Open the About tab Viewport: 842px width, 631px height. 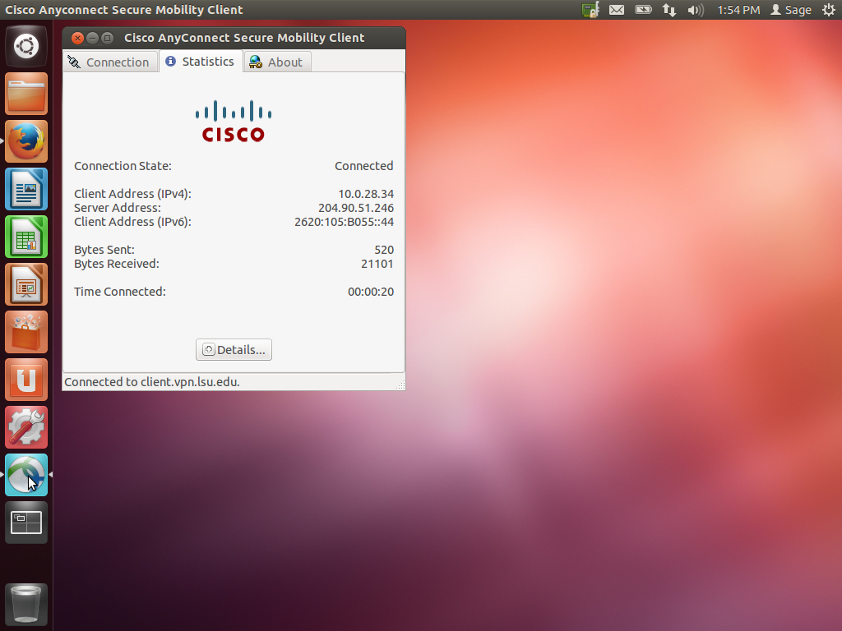(x=278, y=62)
